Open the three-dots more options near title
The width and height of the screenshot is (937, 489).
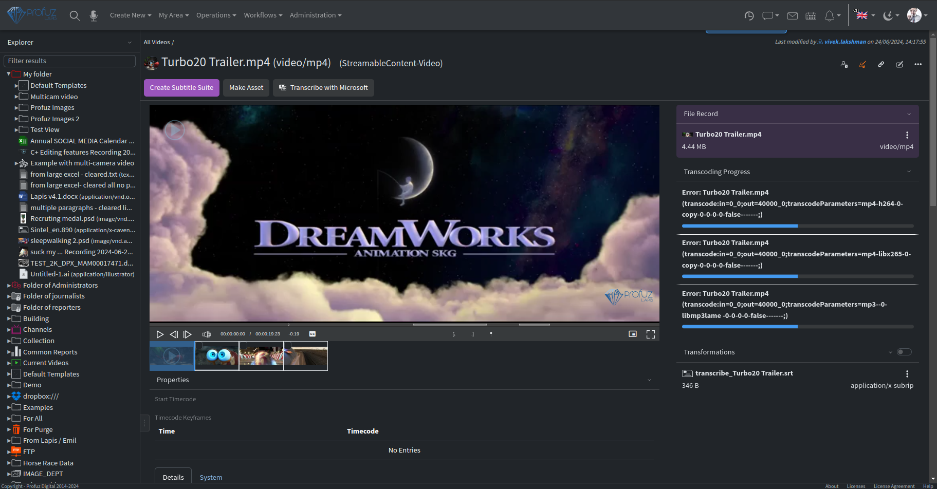coord(918,64)
